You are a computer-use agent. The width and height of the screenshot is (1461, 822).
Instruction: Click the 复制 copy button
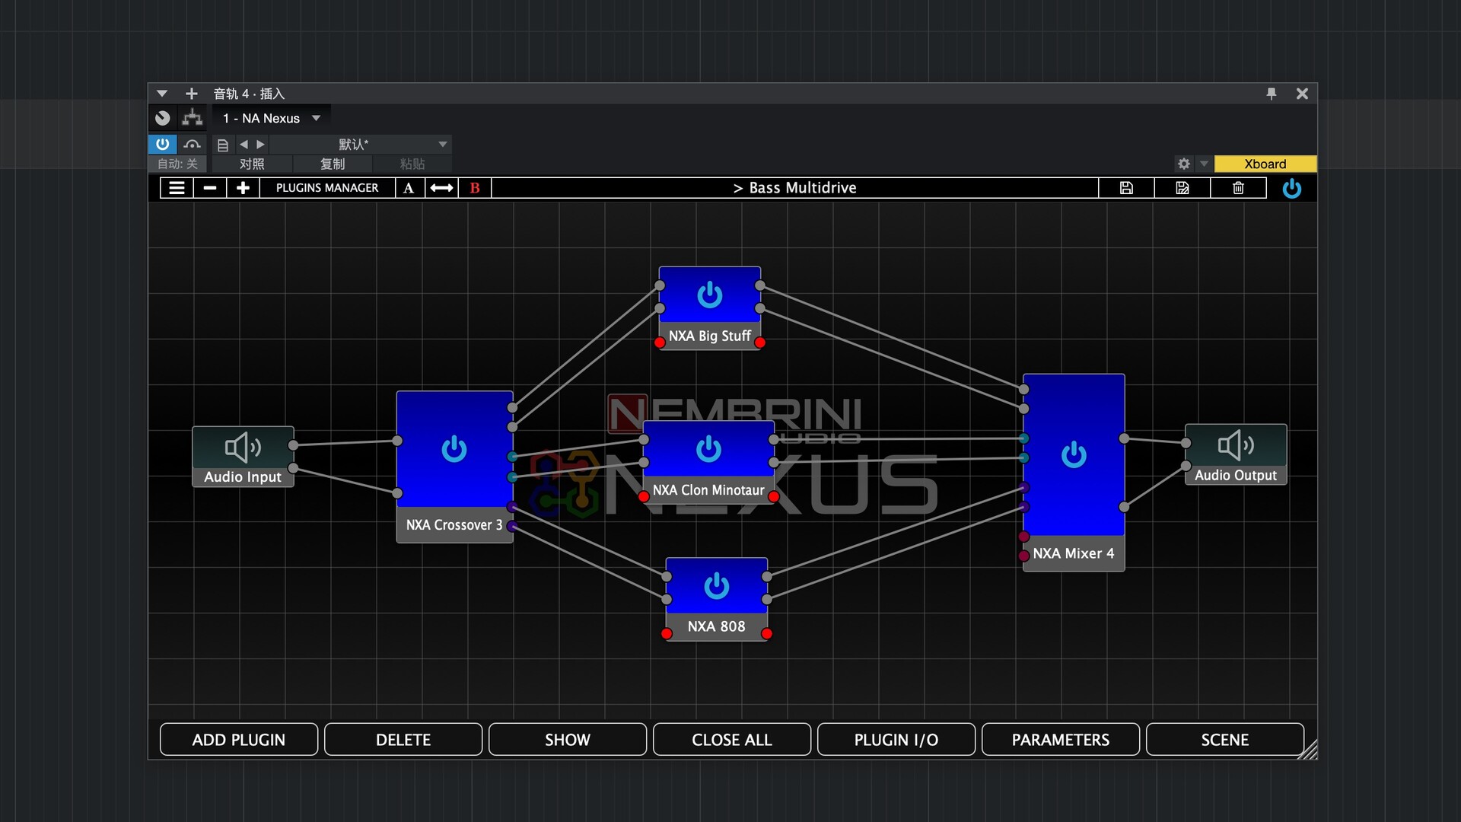point(333,164)
